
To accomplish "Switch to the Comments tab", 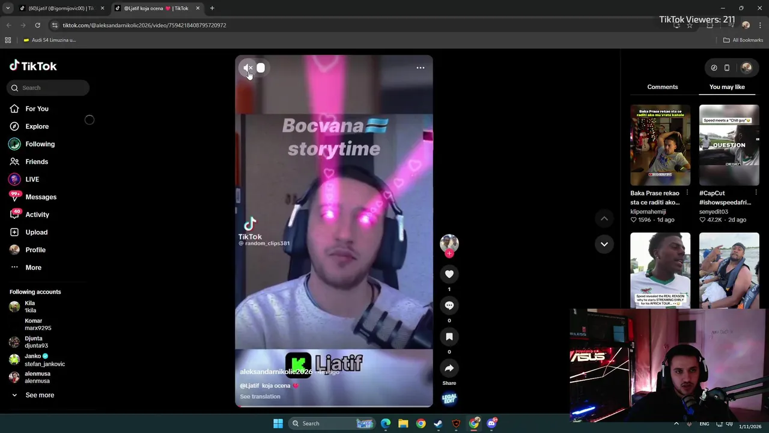I will [663, 87].
